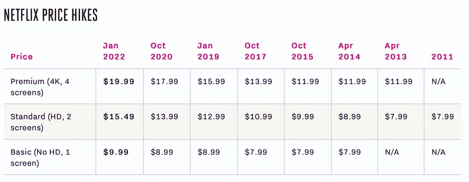
Task: Click the "Netflix Price Hikes" title
Action: (51, 15)
